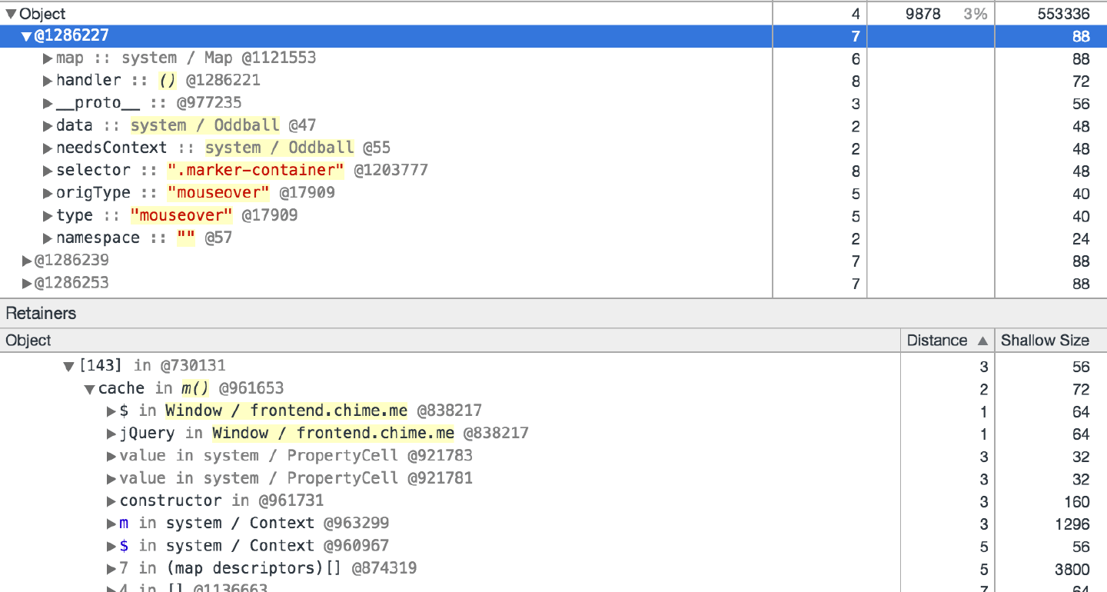Click m() @961653 in cache row

click(232, 389)
